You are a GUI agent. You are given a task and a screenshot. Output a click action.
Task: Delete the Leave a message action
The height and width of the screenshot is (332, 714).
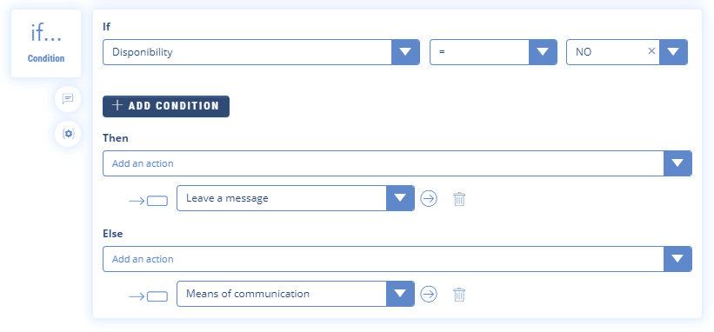coord(459,199)
